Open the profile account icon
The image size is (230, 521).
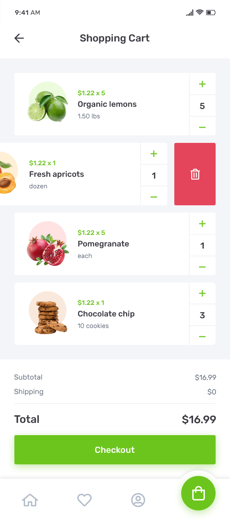click(138, 500)
